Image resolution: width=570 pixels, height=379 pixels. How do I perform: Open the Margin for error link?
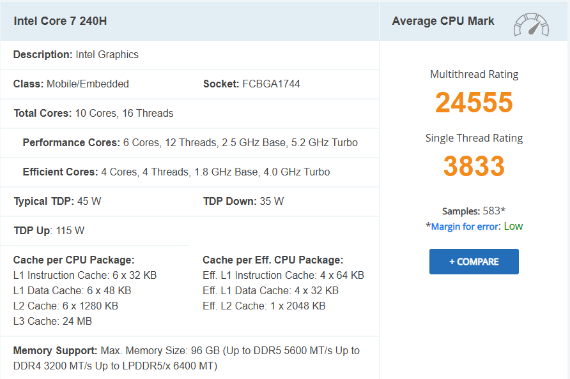[466, 227]
